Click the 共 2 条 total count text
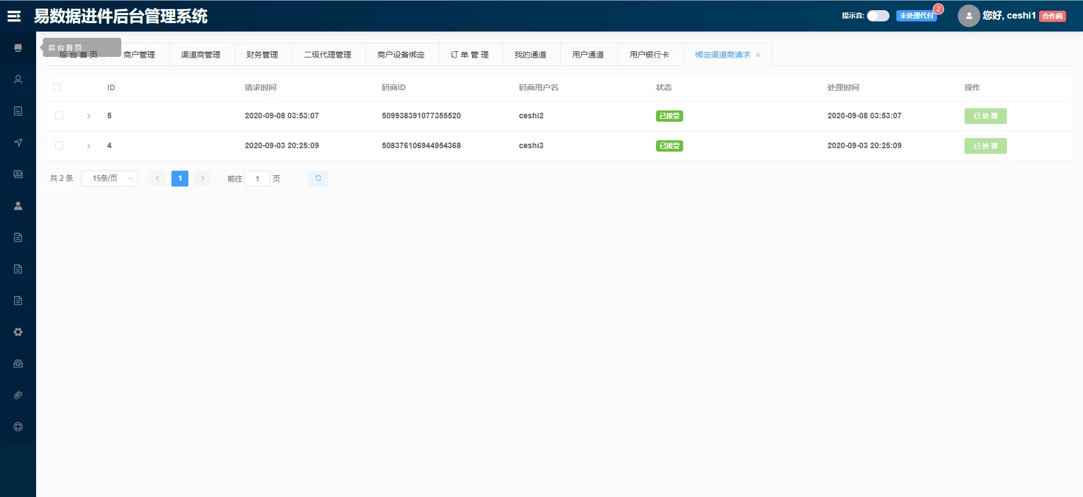This screenshot has width=1083, height=497. (x=61, y=178)
